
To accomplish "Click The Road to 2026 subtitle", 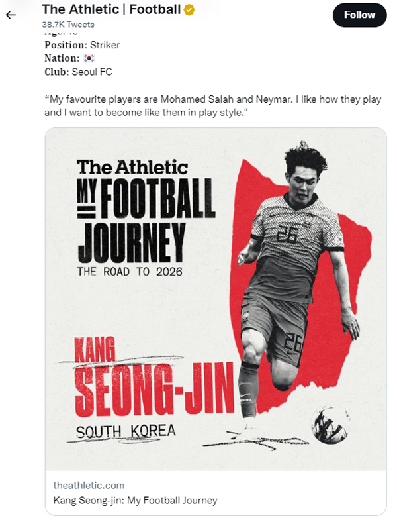I will tap(129, 271).
